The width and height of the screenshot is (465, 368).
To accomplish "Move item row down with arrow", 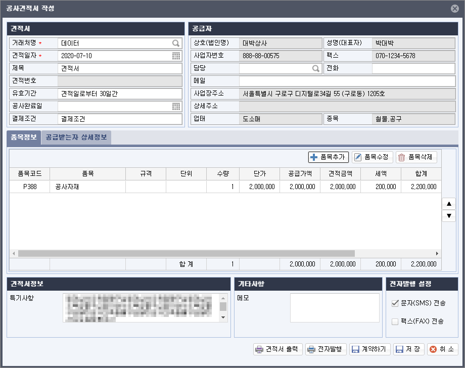I will pos(449,215).
